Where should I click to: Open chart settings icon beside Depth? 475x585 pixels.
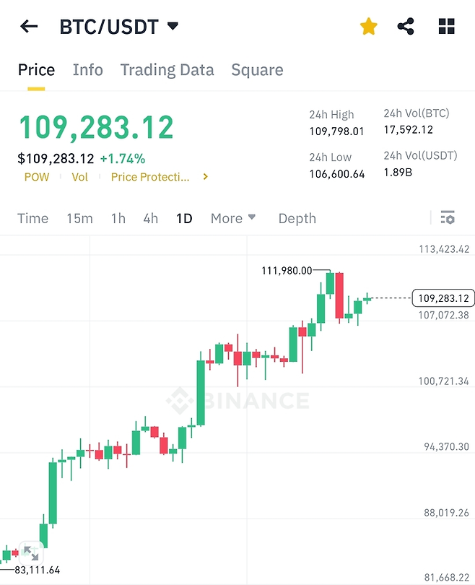point(448,217)
